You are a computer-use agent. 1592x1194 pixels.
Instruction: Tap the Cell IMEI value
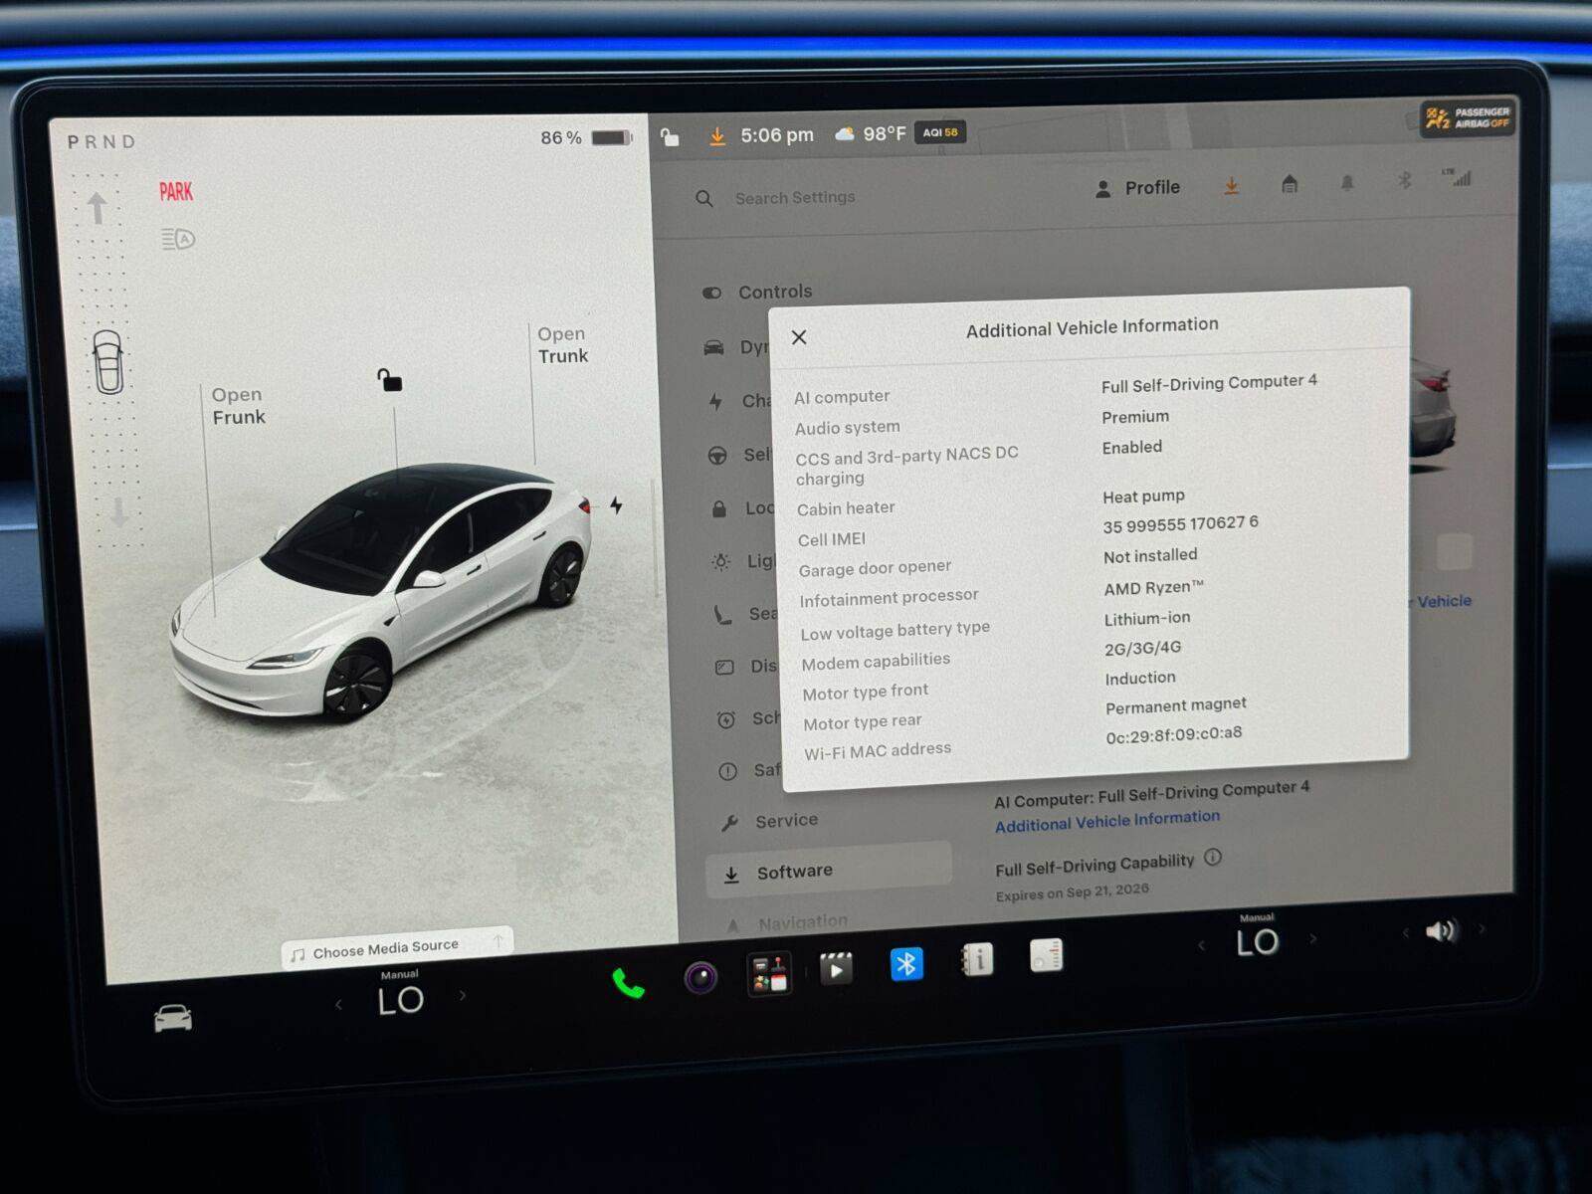click(1180, 524)
